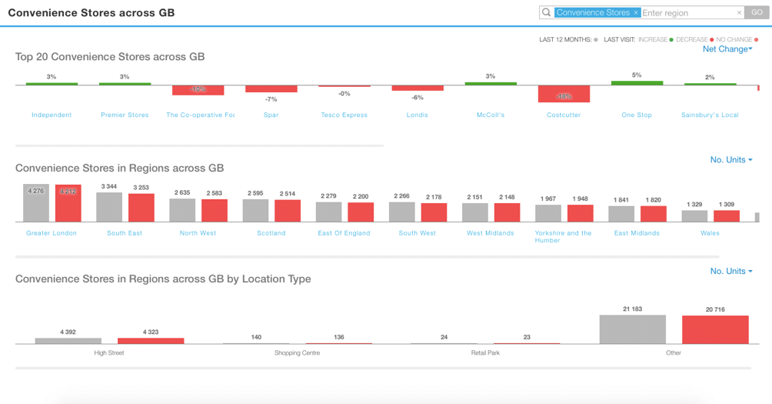This screenshot has width=772, height=404.
Task: Open The Co-operative Food link
Action: [x=201, y=115]
